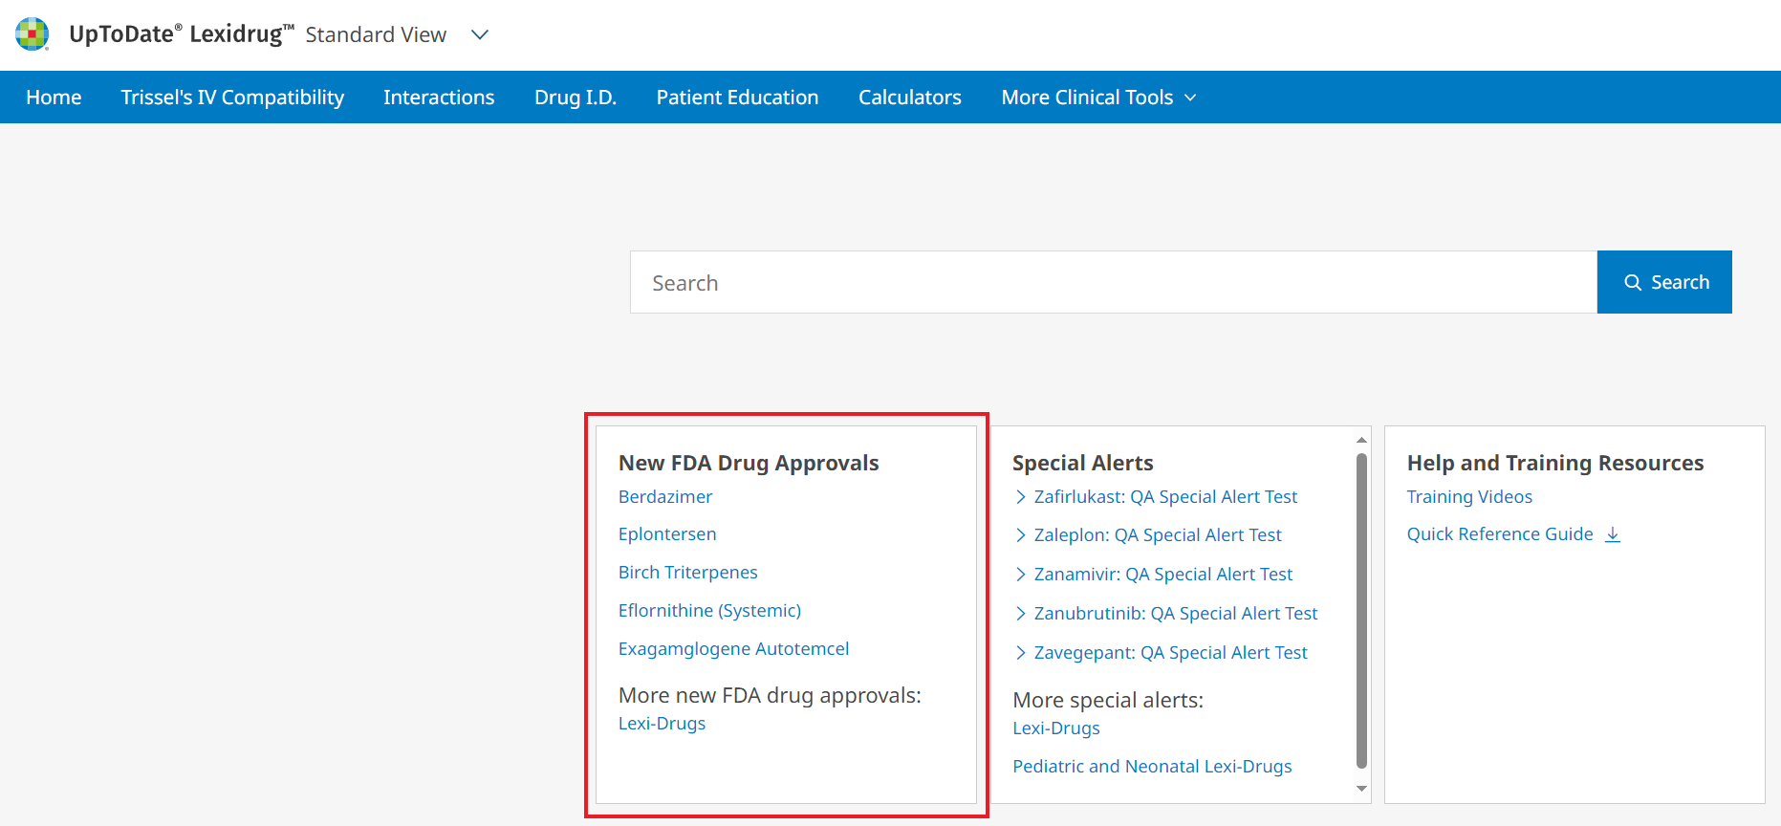1781x826 pixels.
Task: Open the Standard View dropdown
Action: (480, 35)
